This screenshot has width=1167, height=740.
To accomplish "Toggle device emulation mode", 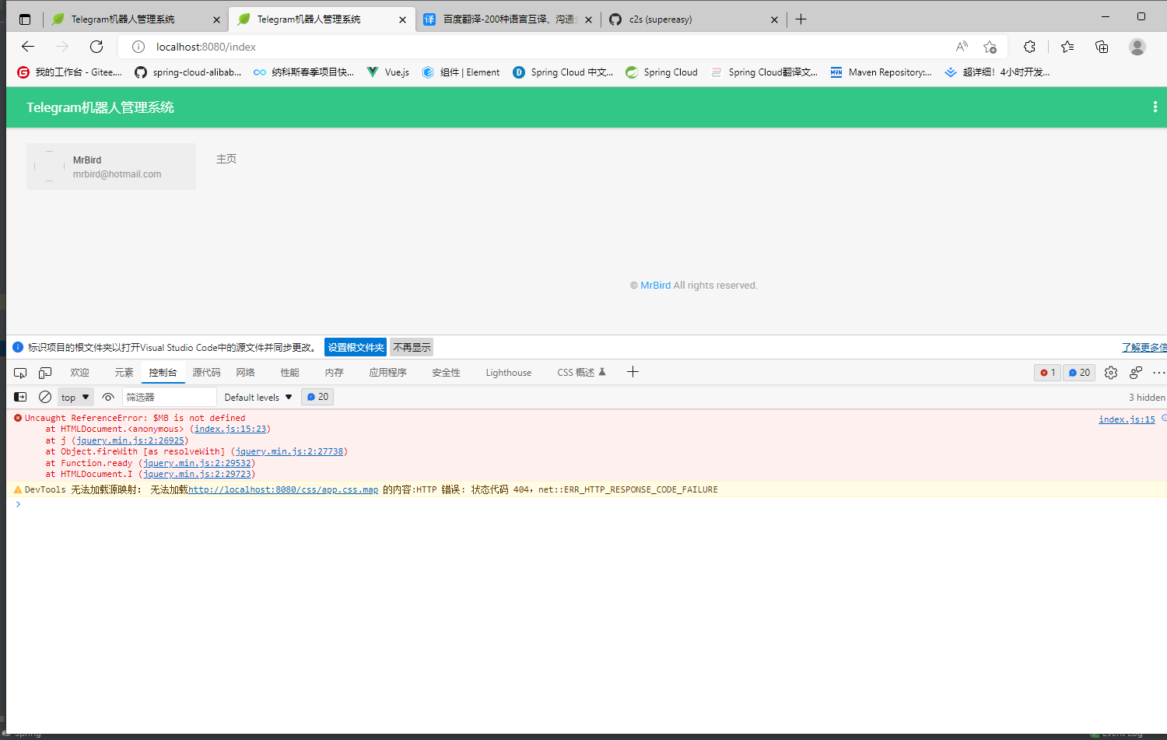I will pos(45,373).
